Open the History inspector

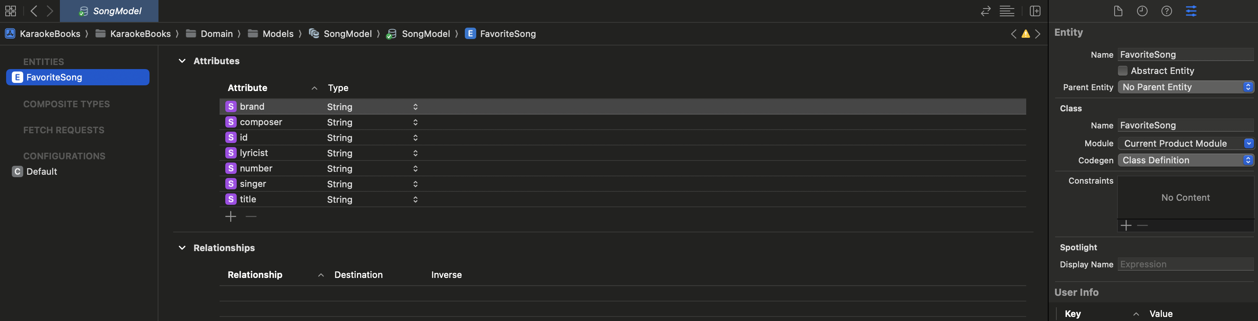pyautogui.click(x=1142, y=11)
